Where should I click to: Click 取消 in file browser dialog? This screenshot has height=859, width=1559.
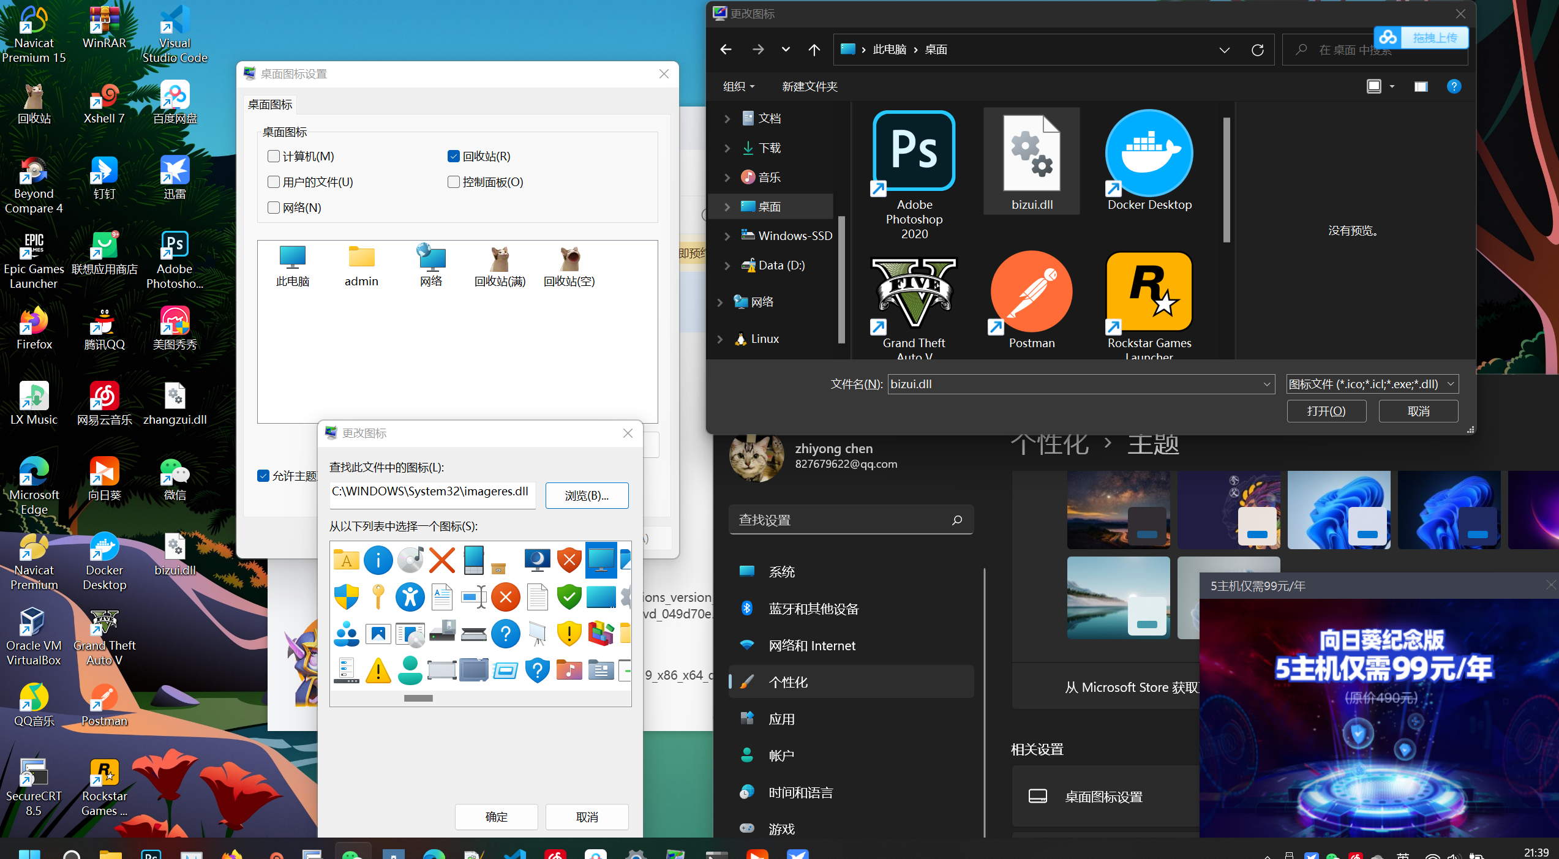(1418, 411)
